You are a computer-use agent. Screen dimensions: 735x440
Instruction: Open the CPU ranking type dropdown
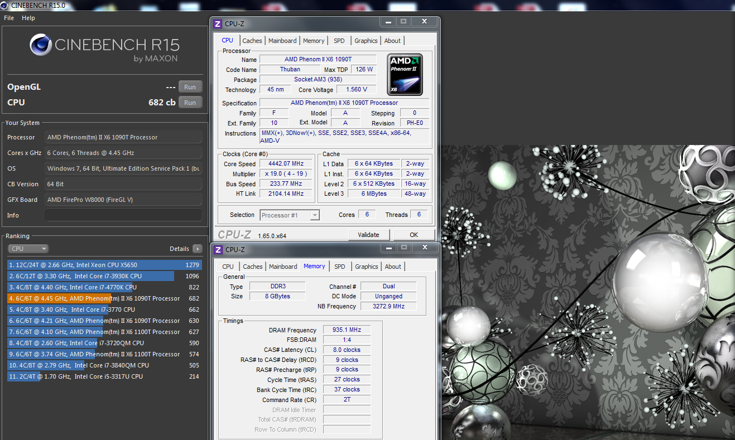(28, 249)
